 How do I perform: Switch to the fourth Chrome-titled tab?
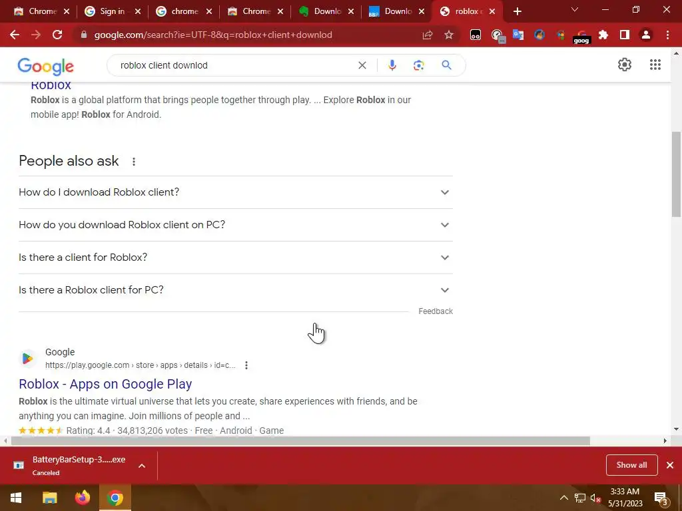pyautogui.click(x=254, y=11)
